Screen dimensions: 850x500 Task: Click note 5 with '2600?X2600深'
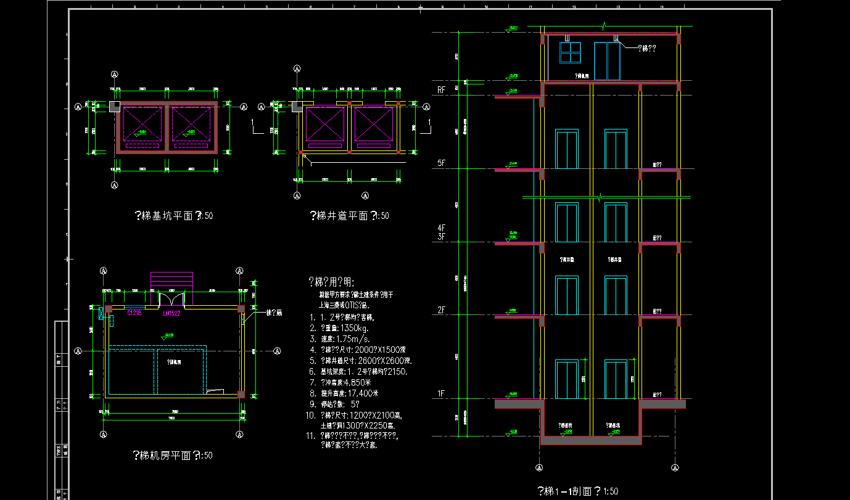(x=360, y=361)
